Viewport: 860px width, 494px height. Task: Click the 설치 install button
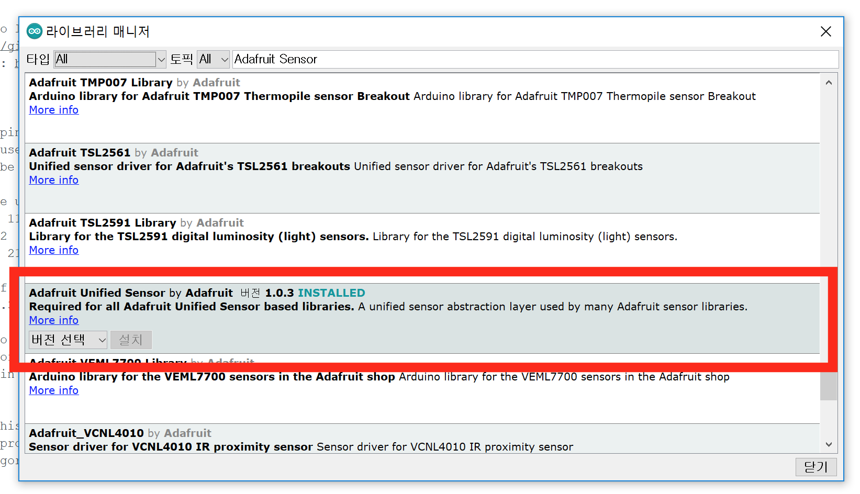131,340
